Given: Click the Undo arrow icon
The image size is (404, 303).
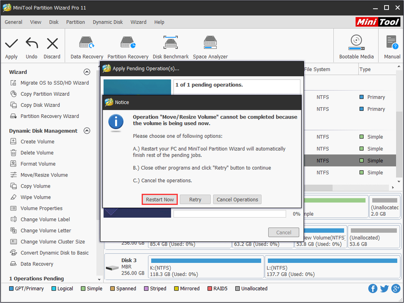Looking at the screenshot, I should coord(32,43).
